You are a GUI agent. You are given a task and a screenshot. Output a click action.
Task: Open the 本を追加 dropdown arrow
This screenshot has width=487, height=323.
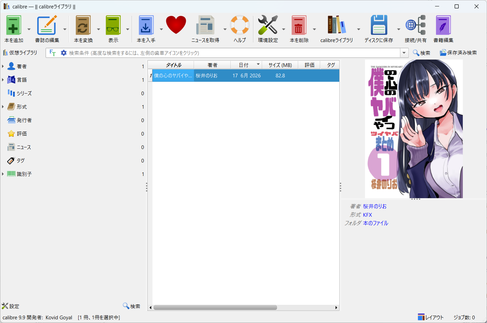(29, 29)
